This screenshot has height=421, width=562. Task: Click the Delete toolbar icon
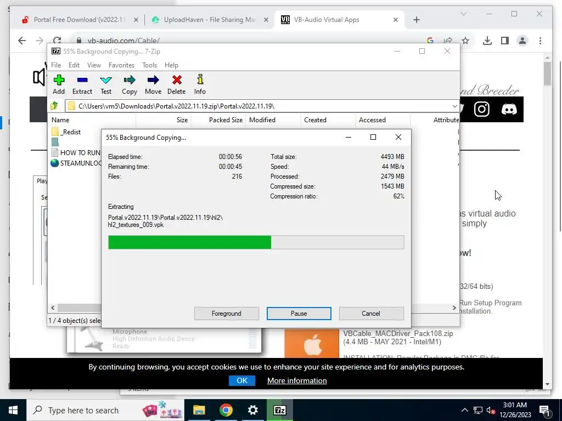click(x=177, y=84)
